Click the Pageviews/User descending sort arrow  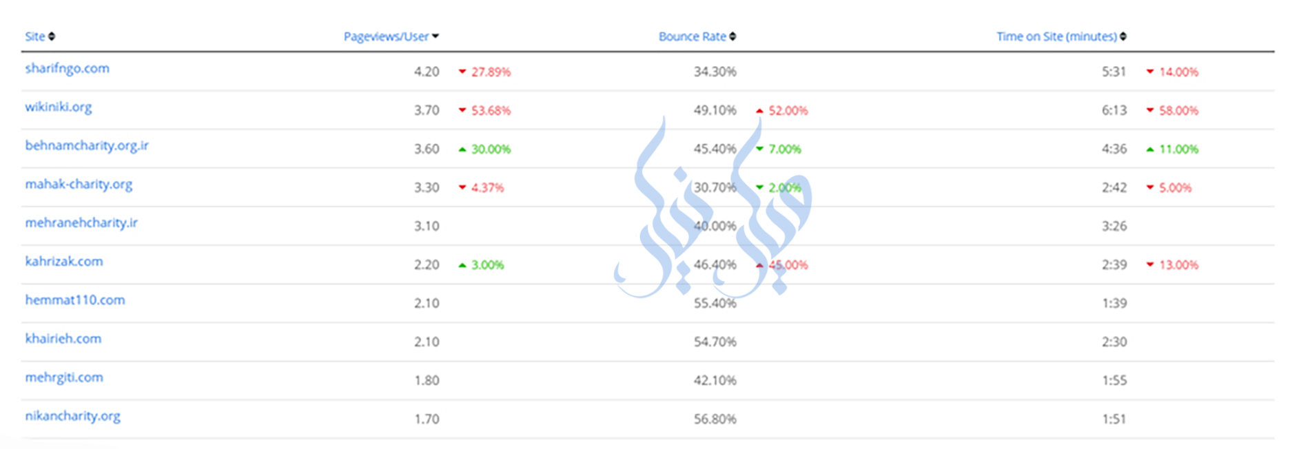tap(435, 36)
